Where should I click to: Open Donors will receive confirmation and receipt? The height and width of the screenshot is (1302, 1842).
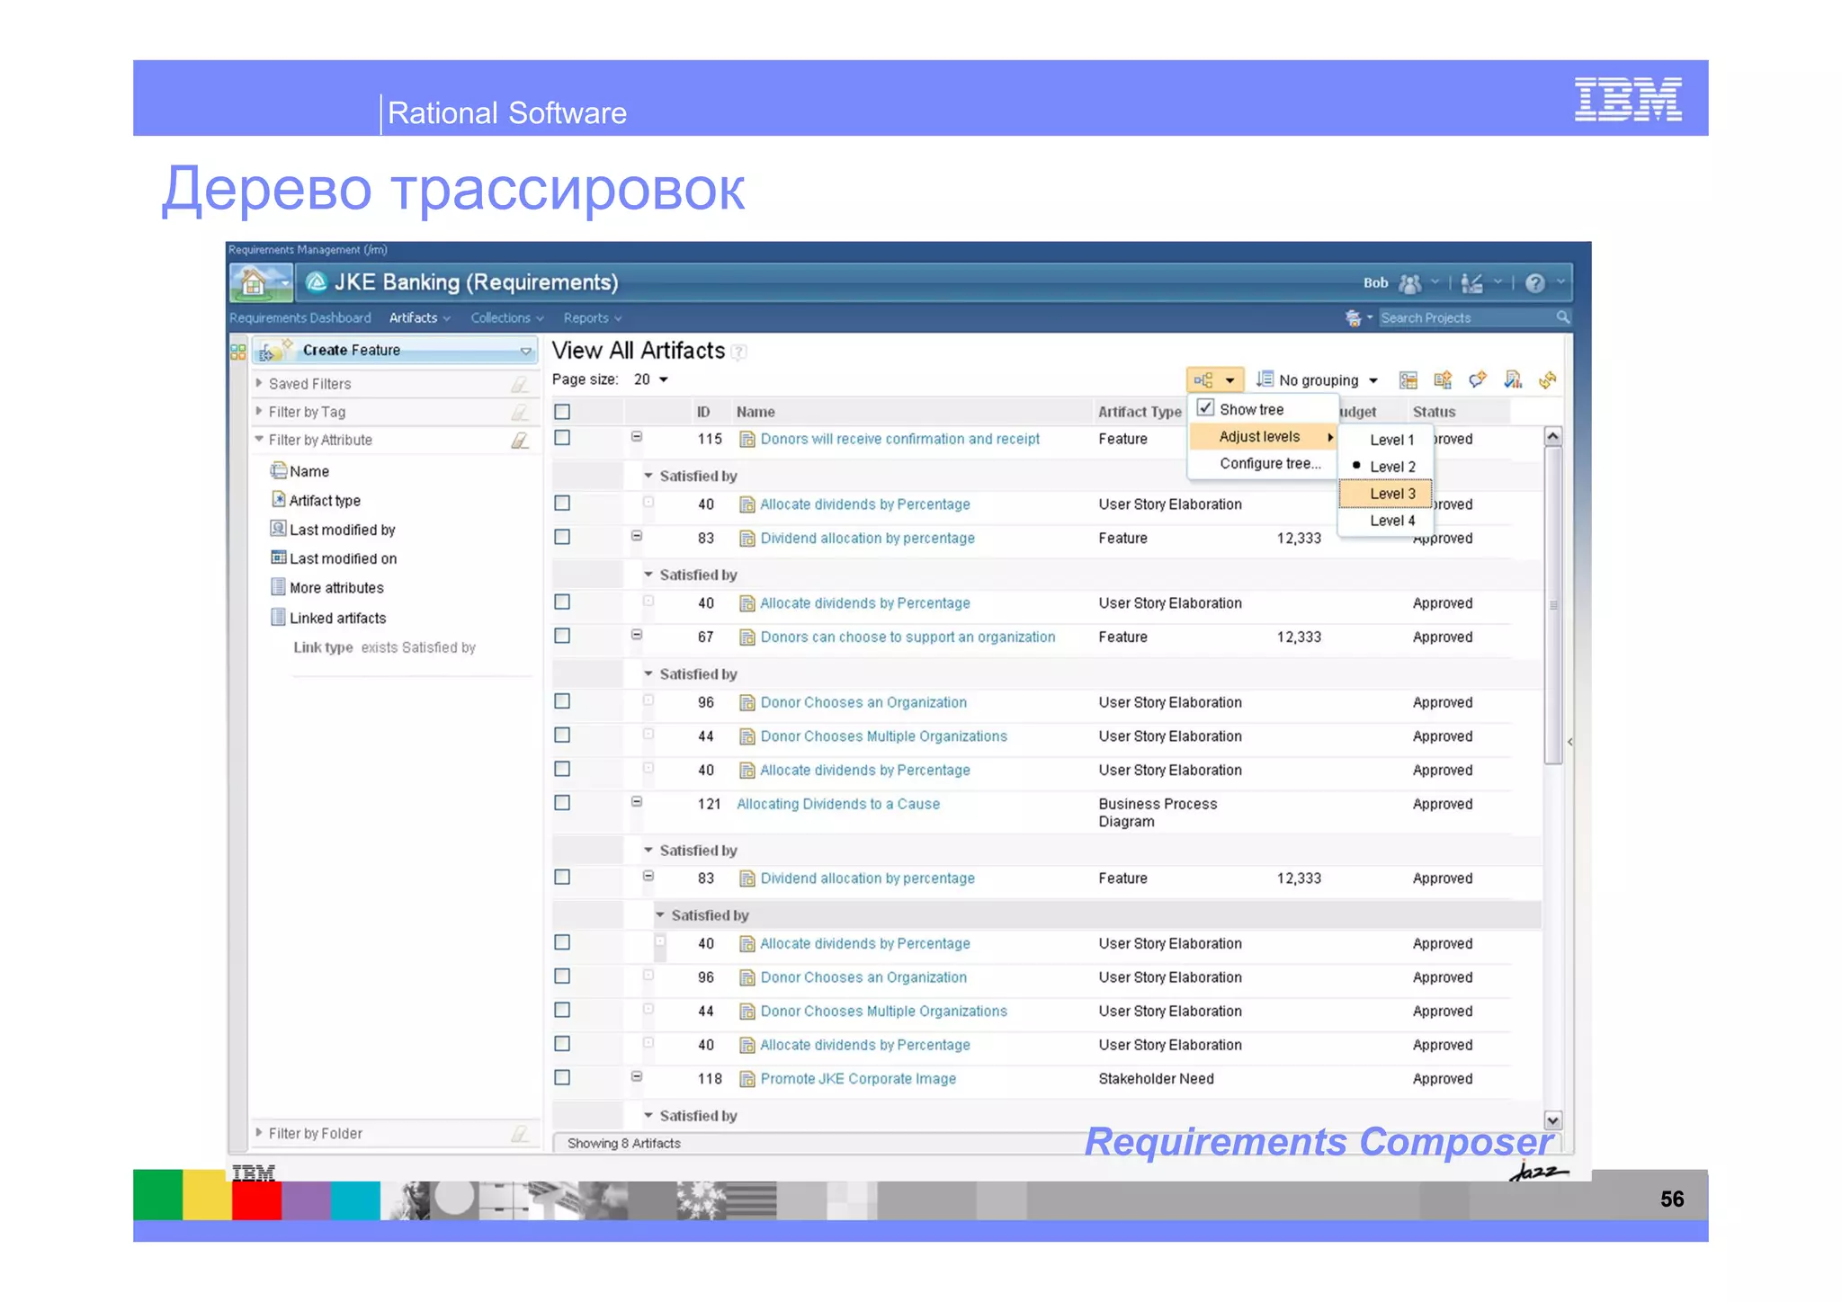pos(899,439)
